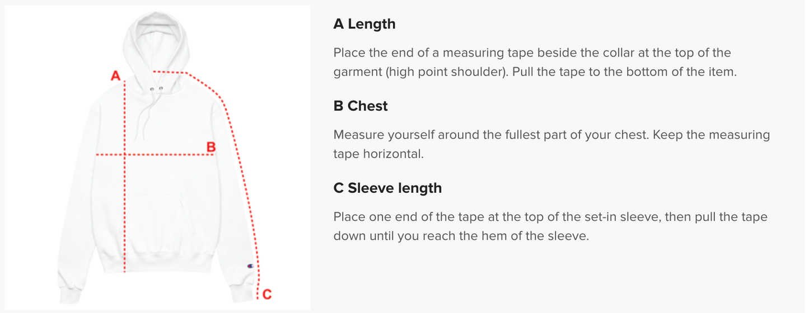This screenshot has height=313, width=809.
Task: Click the horizontal dotted chest line
Action: (x=155, y=154)
